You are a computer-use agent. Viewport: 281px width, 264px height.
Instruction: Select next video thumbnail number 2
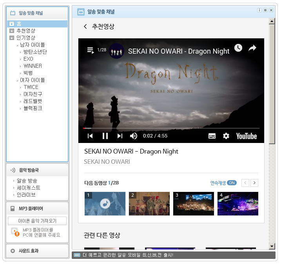pos(149,204)
